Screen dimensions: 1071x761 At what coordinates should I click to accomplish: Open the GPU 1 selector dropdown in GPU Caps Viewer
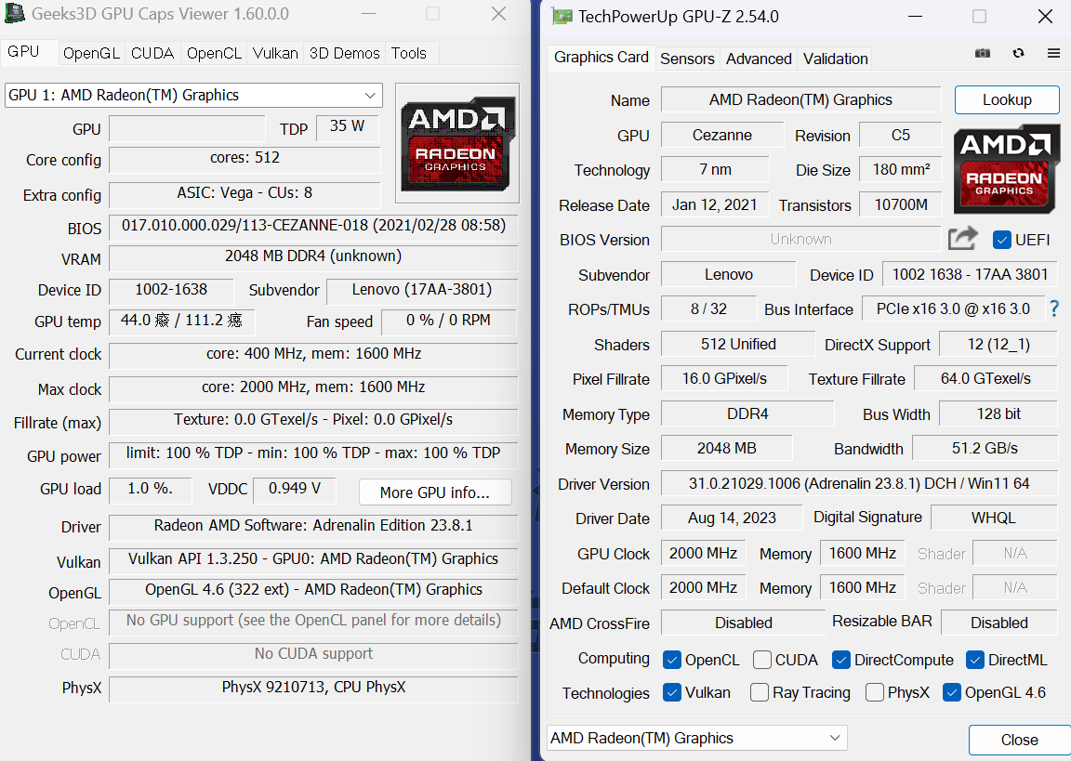pos(193,96)
